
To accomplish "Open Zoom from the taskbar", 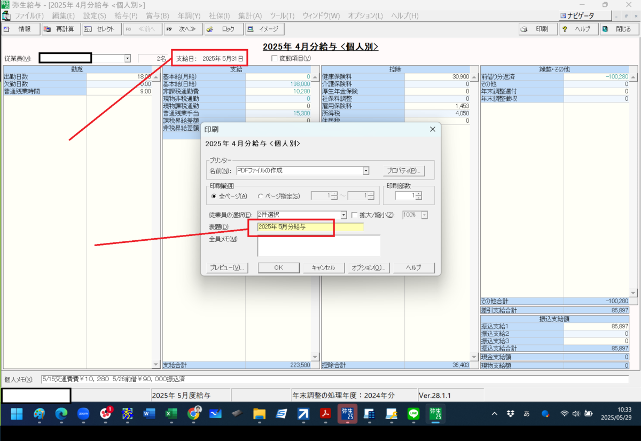I will point(83,413).
